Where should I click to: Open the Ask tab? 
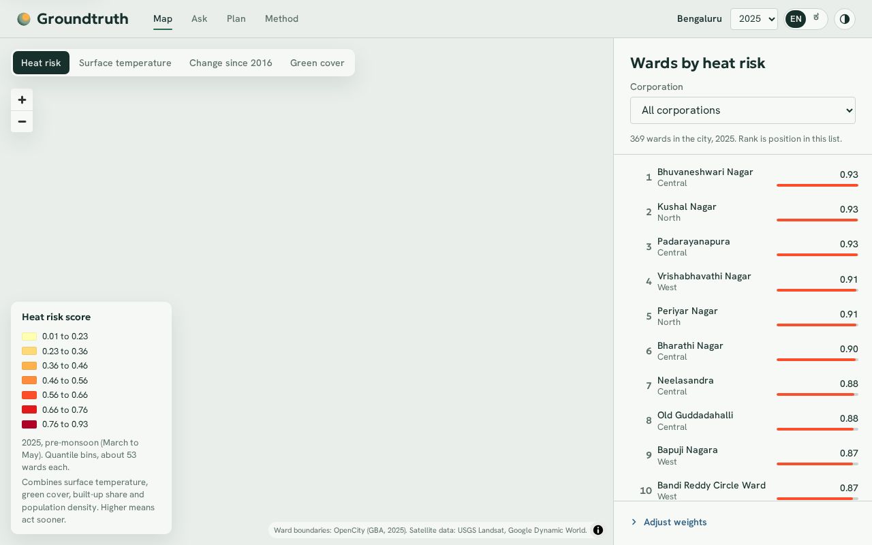200,19
